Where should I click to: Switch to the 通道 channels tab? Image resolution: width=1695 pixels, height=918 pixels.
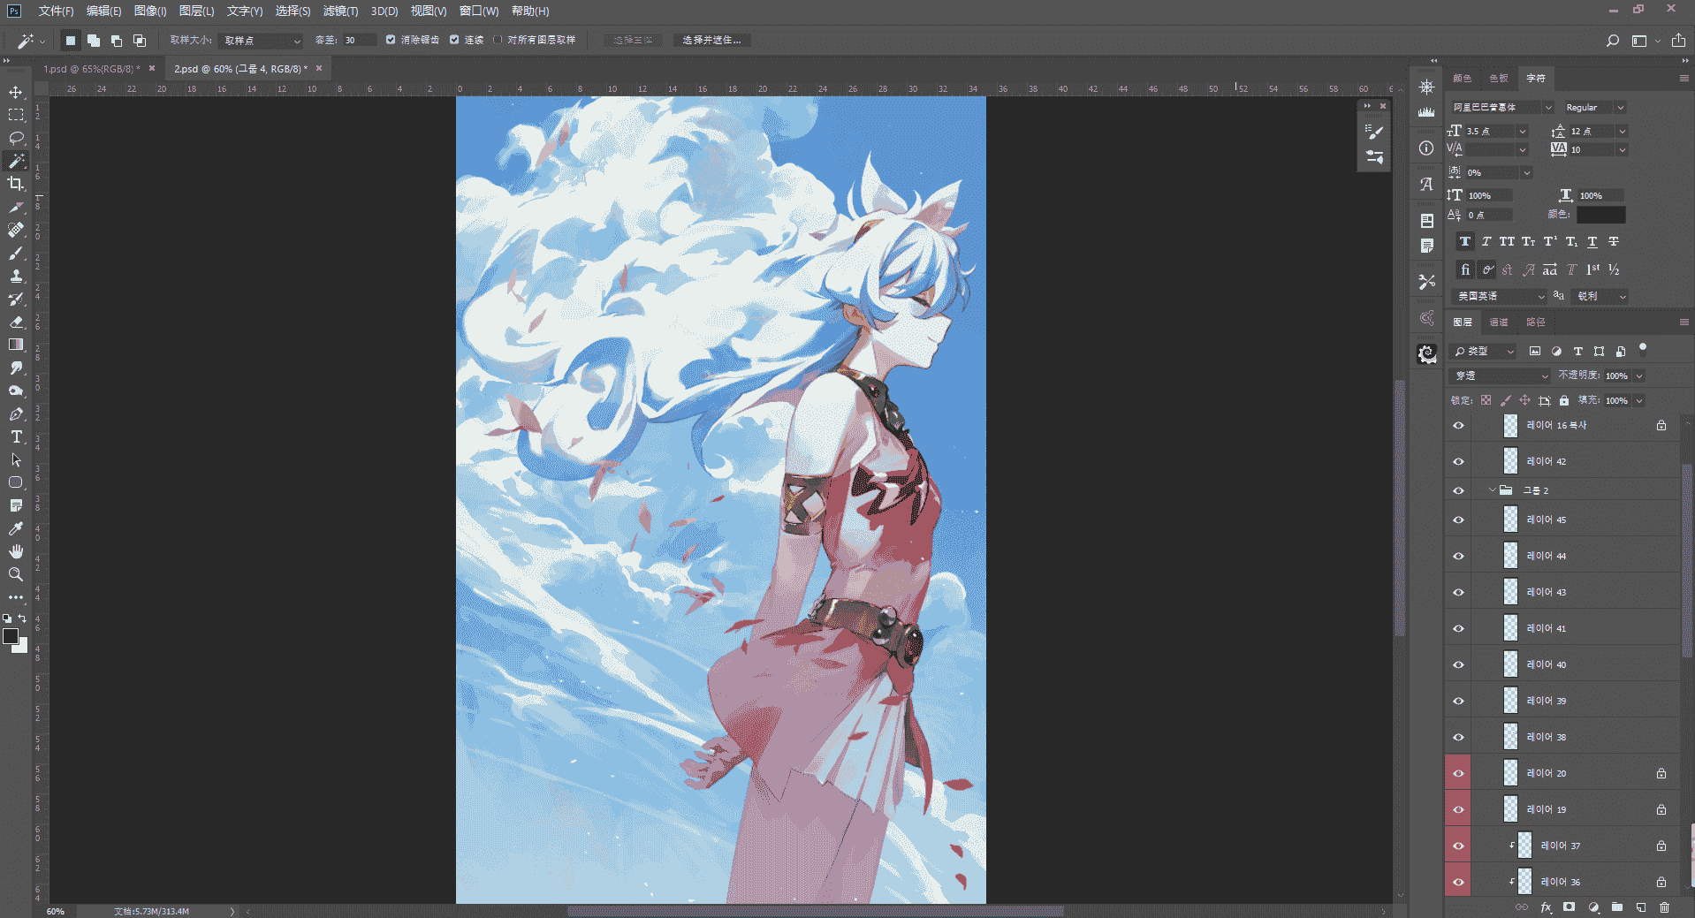[1499, 322]
